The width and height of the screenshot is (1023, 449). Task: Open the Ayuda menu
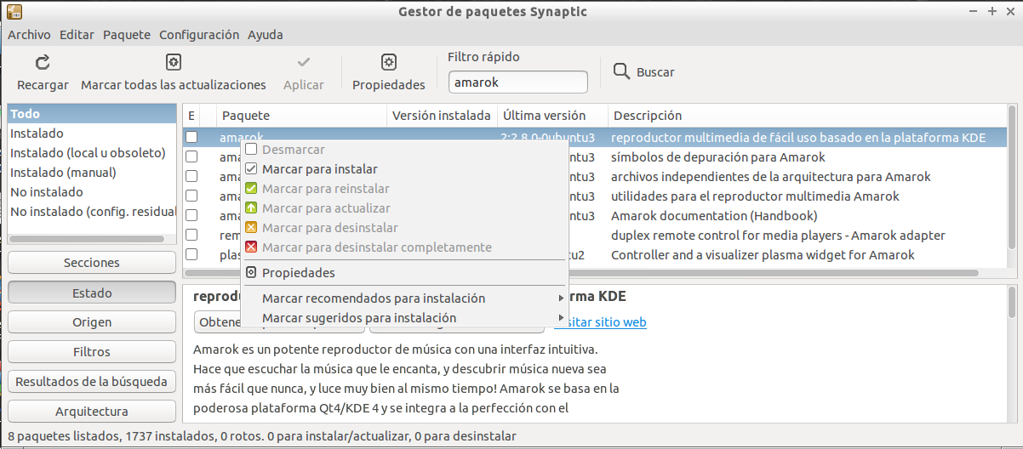point(266,35)
